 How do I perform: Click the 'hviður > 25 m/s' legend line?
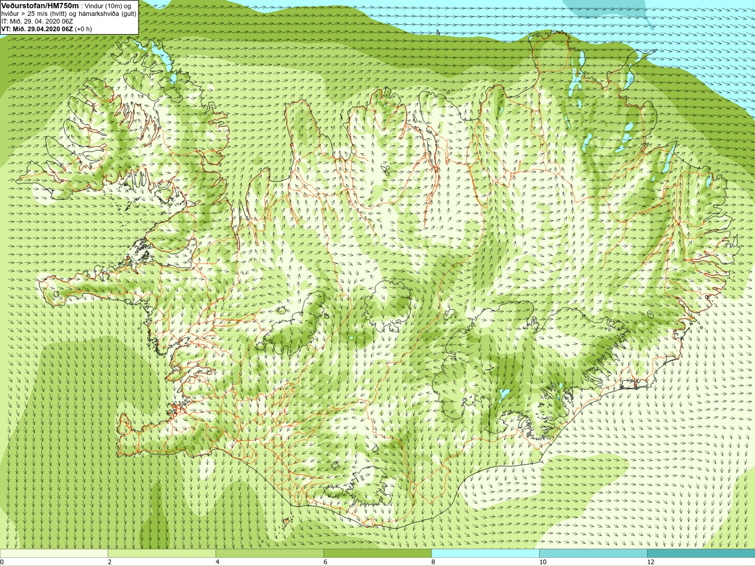[68, 14]
